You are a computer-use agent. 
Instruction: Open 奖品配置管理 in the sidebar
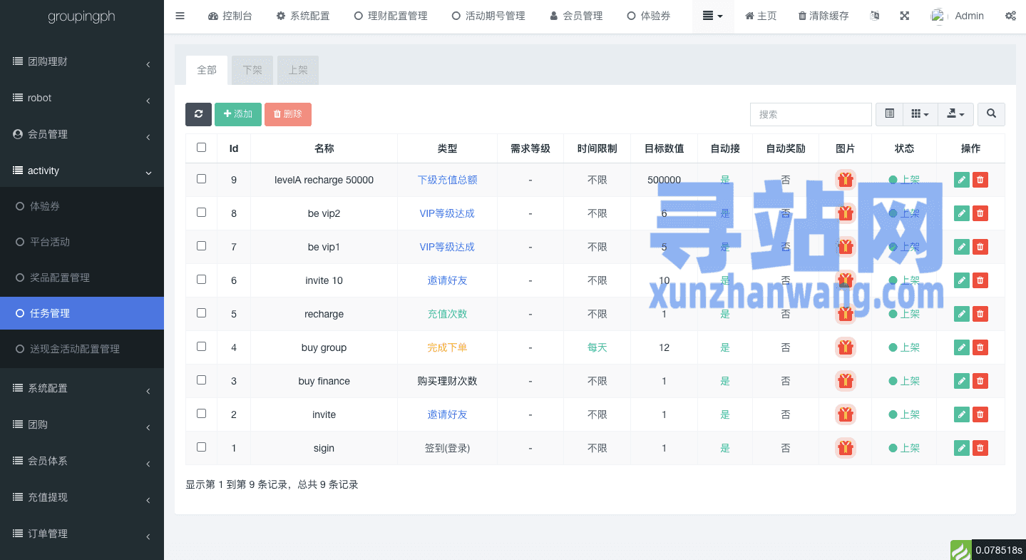[x=82, y=278]
